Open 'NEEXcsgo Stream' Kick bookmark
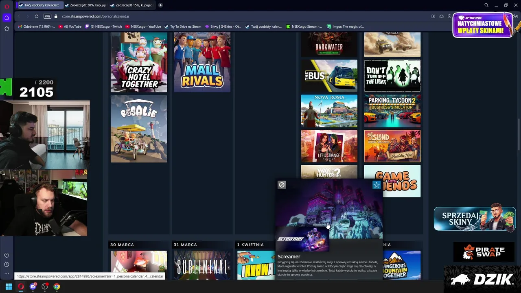Viewport: 521px width, 293px height. (x=304, y=26)
